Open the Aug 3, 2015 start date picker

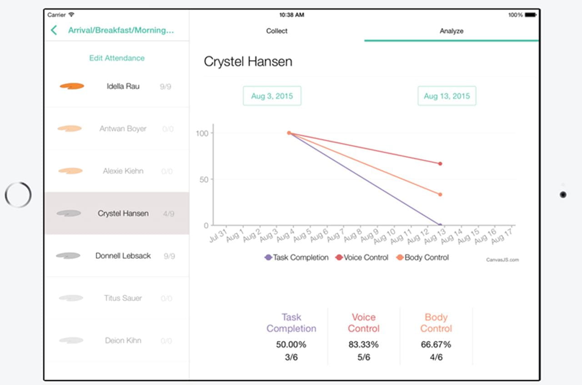272,96
